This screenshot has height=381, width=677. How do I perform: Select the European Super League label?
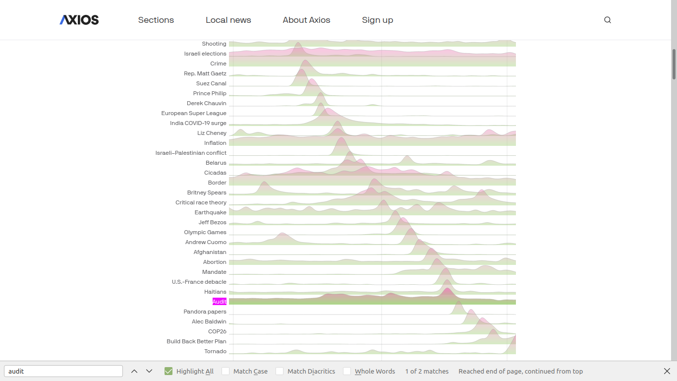click(194, 113)
